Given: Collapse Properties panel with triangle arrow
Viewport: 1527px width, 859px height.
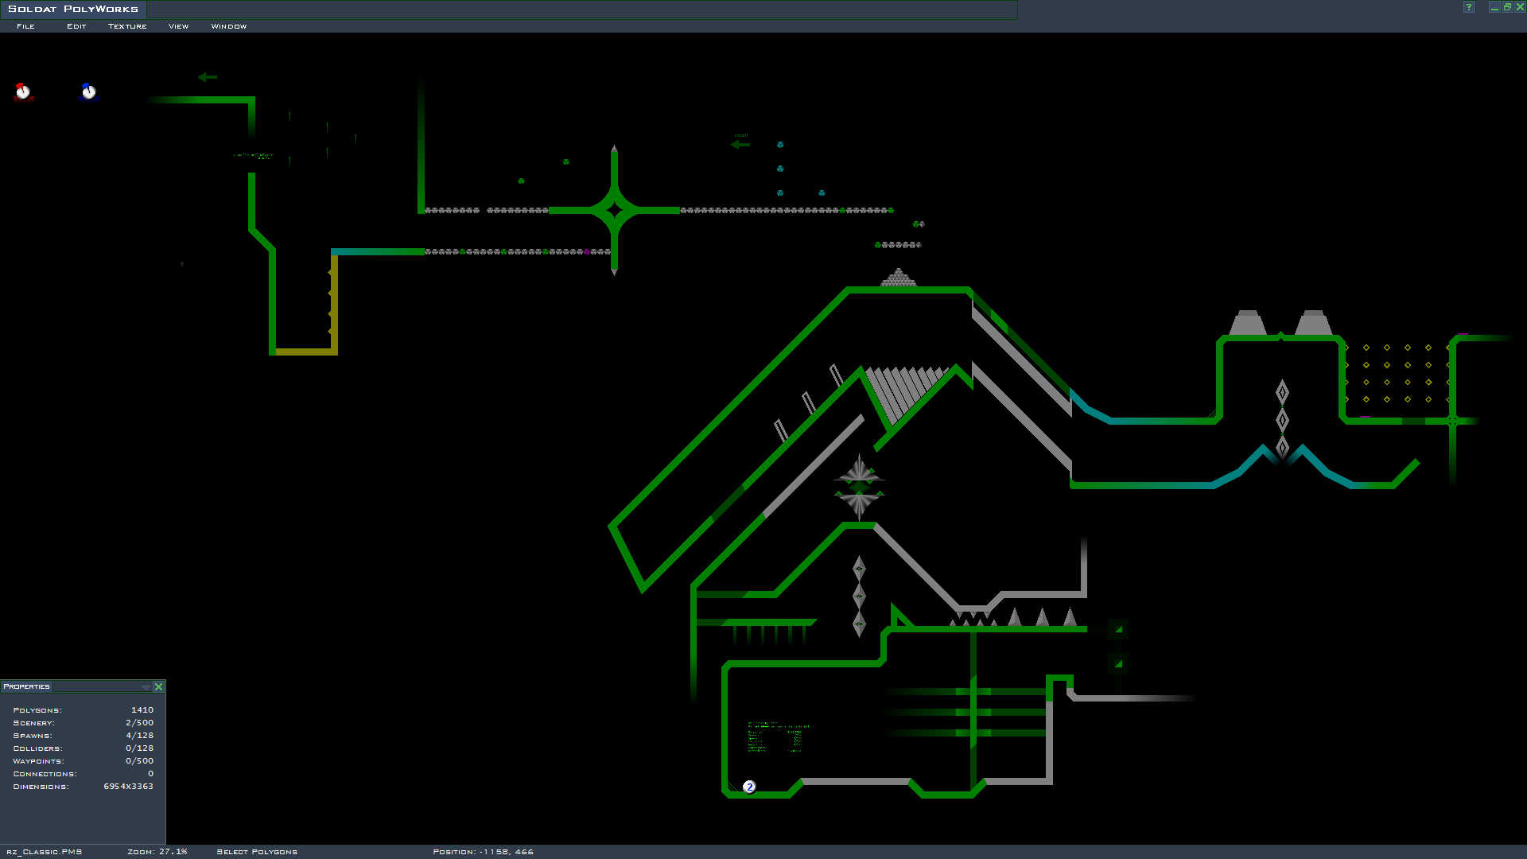Looking at the screenshot, I should [146, 686].
